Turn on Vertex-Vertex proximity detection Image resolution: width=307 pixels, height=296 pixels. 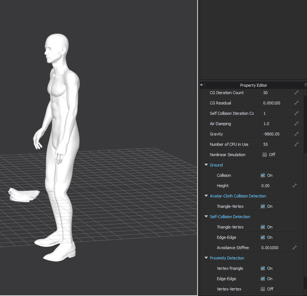coord(263,289)
